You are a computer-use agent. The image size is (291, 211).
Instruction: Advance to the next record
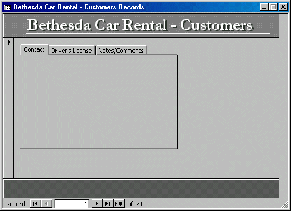coord(97,203)
